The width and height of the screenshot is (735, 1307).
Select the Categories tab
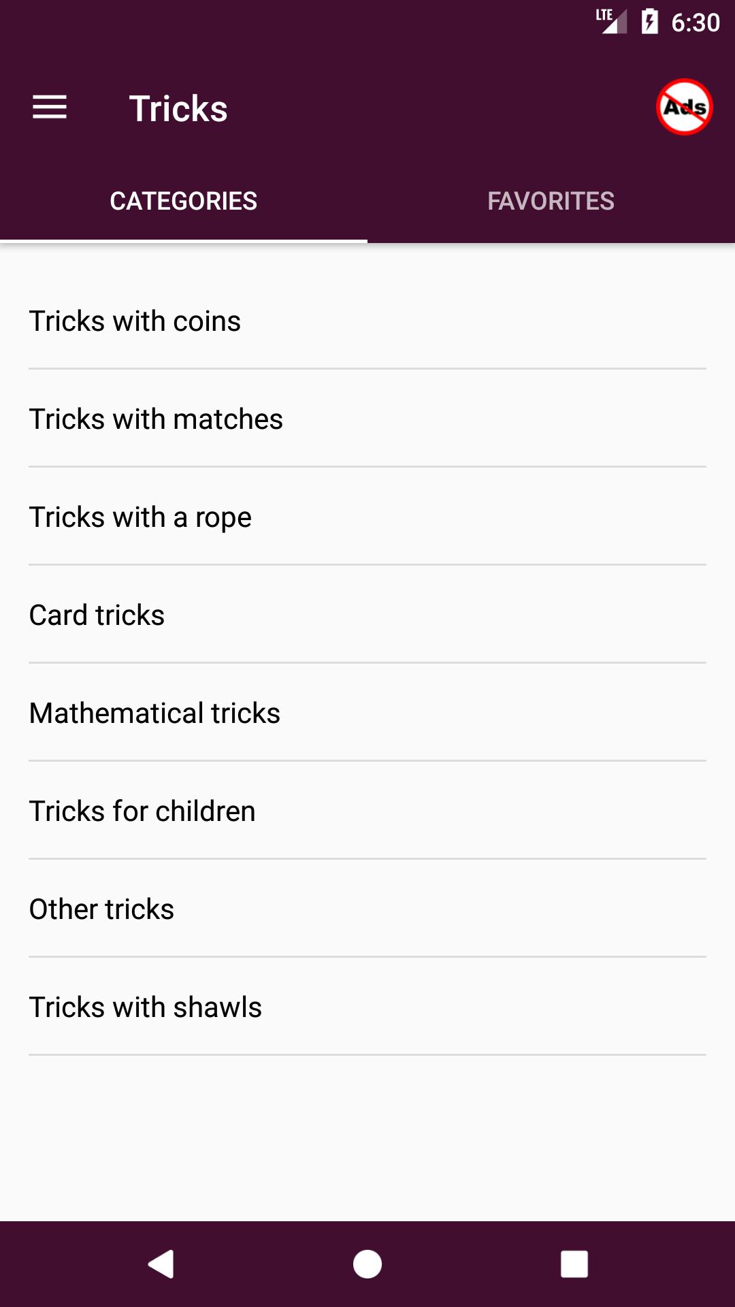click(184, 201)
